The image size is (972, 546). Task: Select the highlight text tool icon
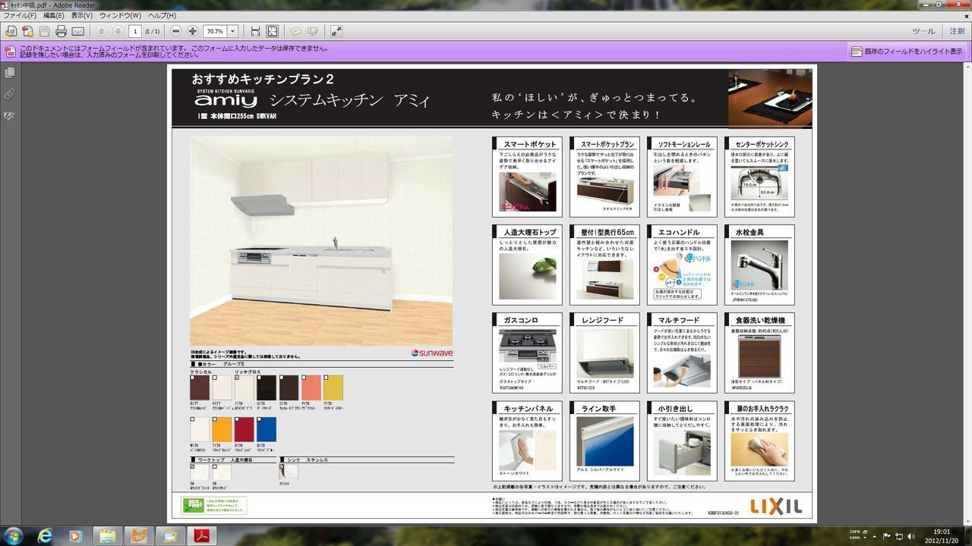tap(312, 31)
